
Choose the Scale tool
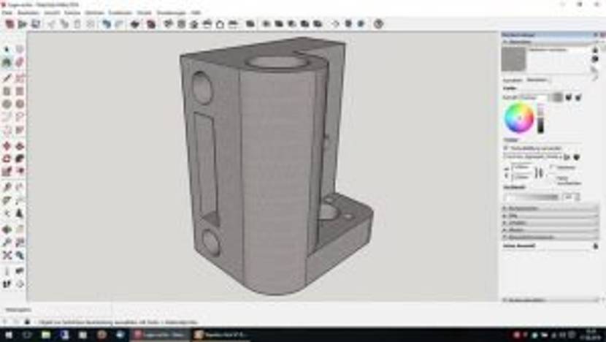coord(7,172)
